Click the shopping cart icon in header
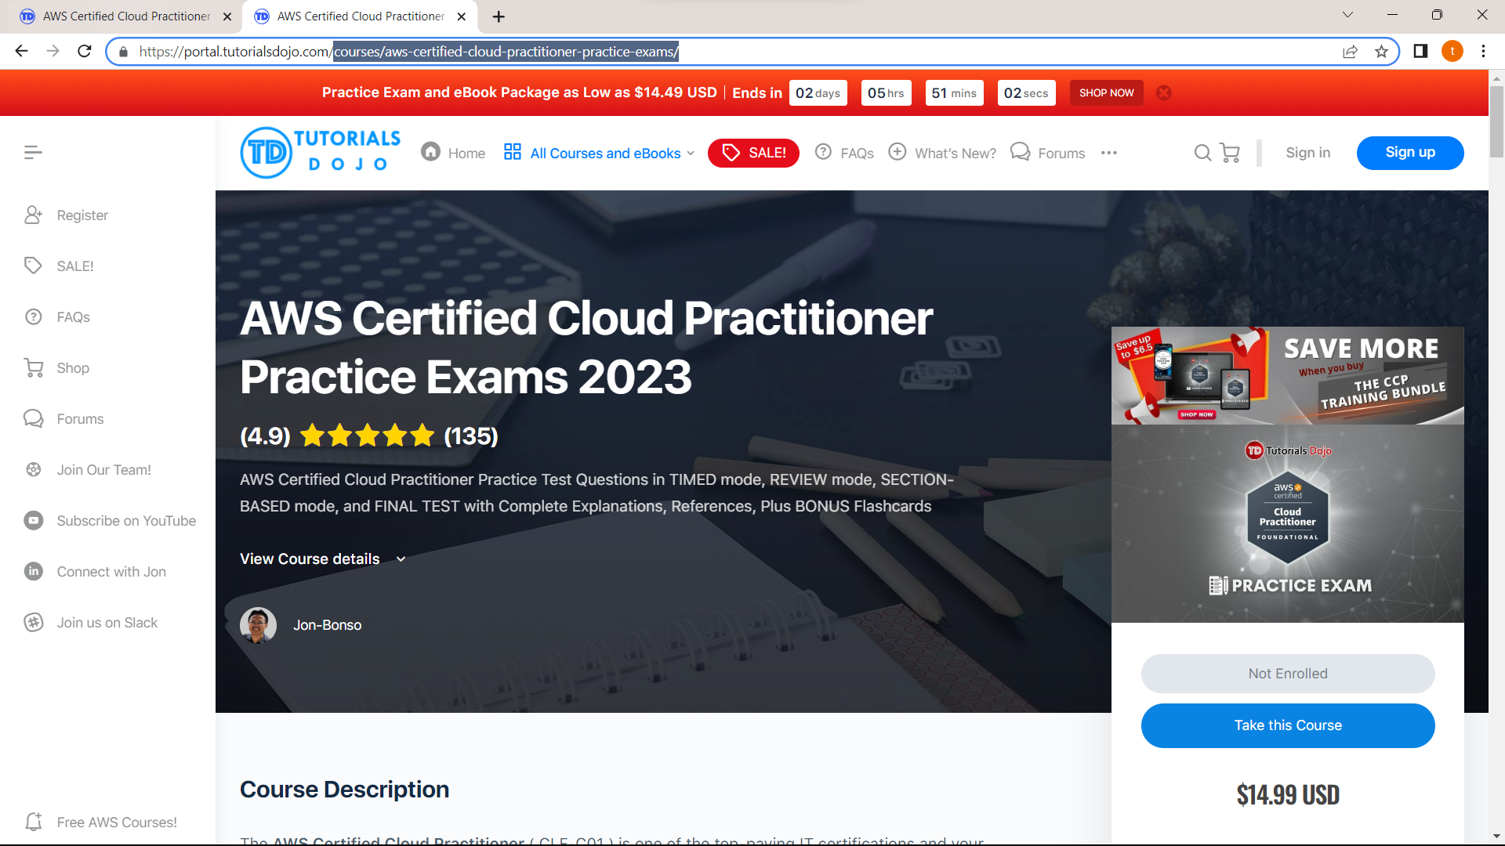This screenshot has width=1505, height=846. click(x=1230, y=153)
